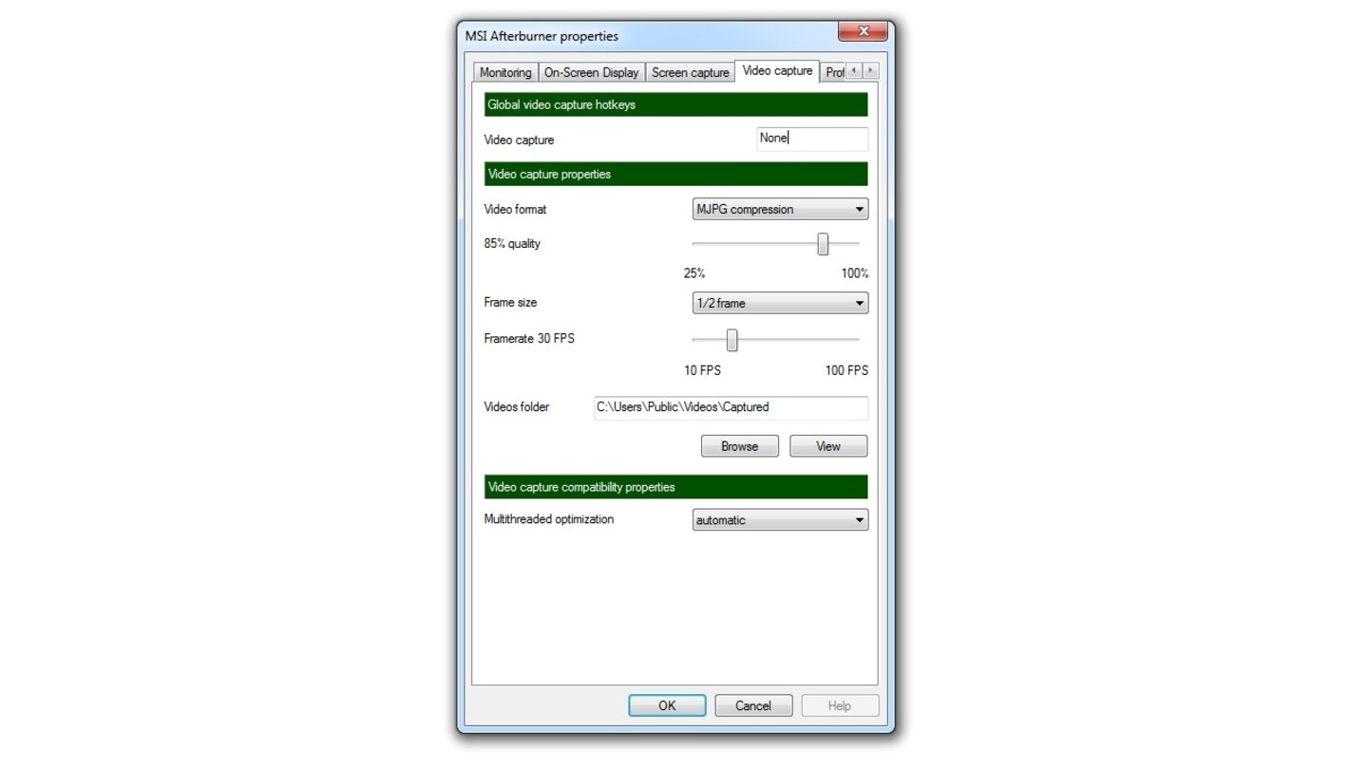Viewport: 1368px width, 769px height.
Task: Select the Screen capture tab
Action: [690, 72]
